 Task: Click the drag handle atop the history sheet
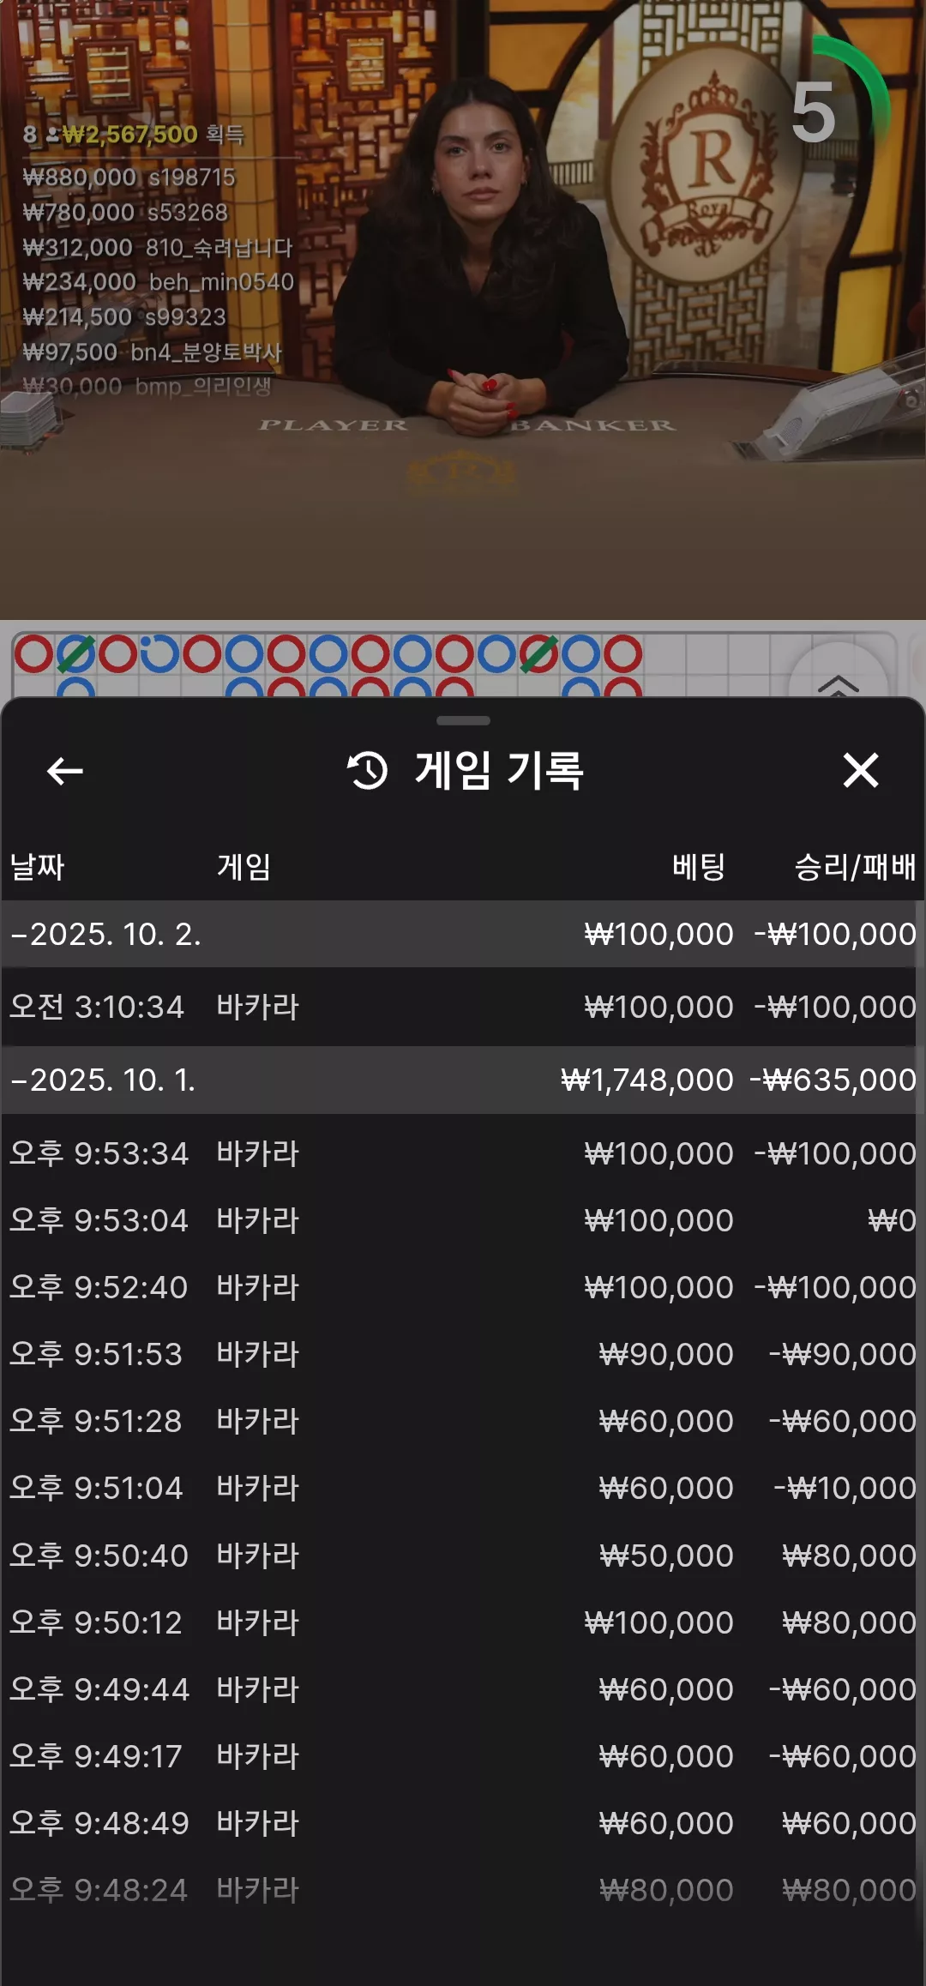click(x=463, y=720)
